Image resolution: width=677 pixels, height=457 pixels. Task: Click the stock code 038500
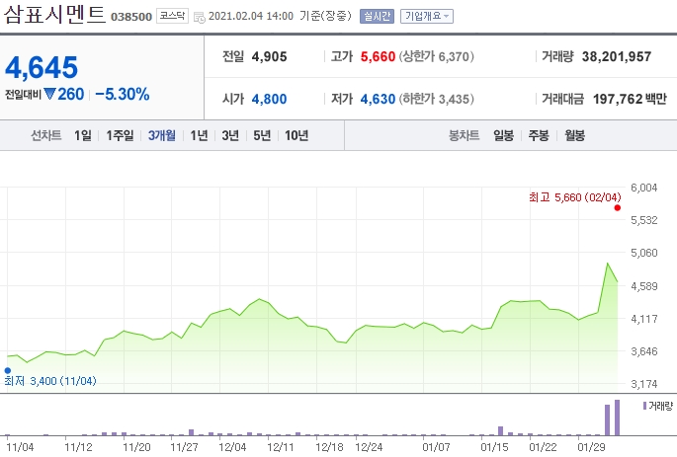[x=131, y=17]
